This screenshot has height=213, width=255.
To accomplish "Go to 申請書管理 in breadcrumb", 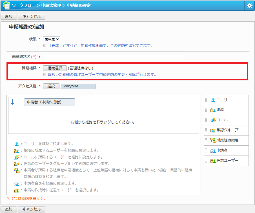I will [x=51, y=5].
